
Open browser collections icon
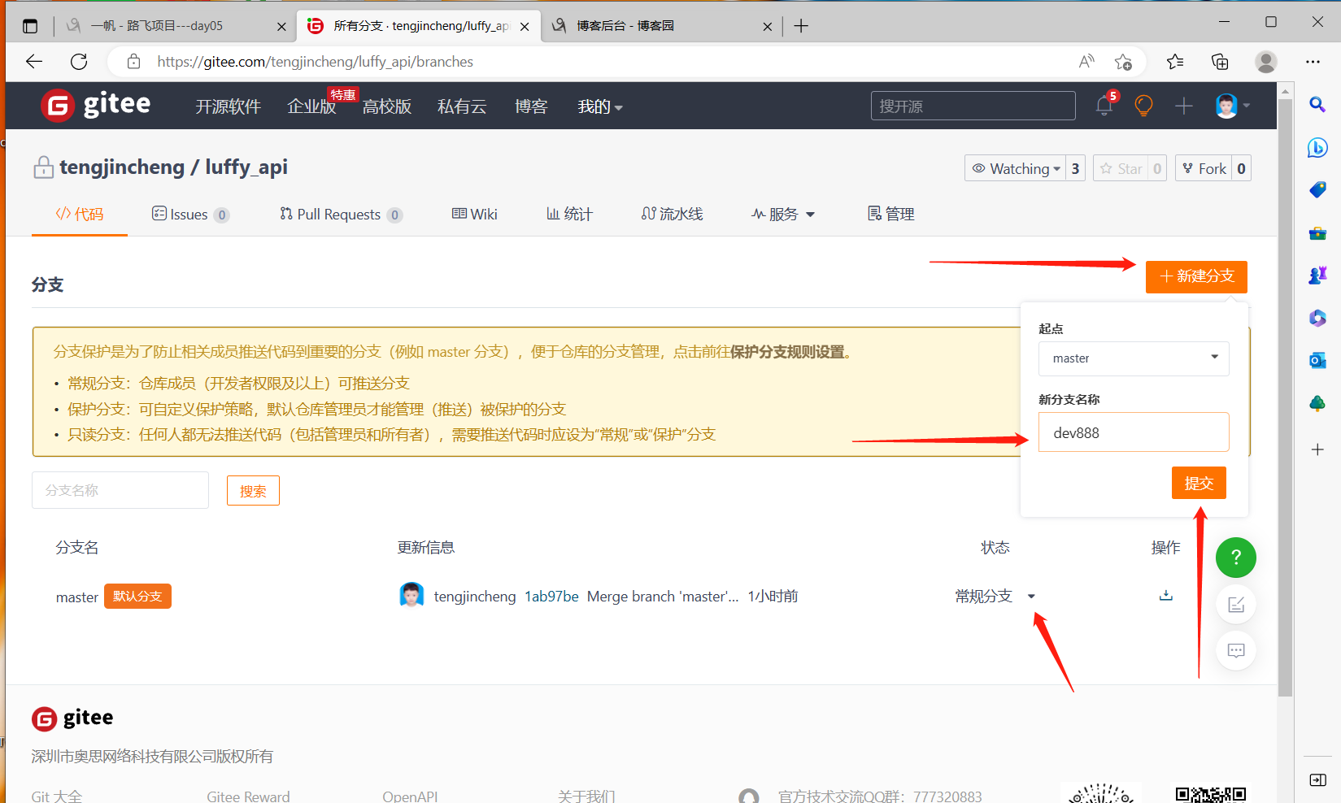click(x=1220, y=61)
